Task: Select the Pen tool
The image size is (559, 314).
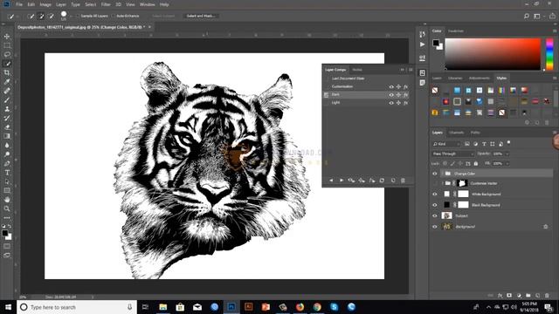Action: click(7, 163)
